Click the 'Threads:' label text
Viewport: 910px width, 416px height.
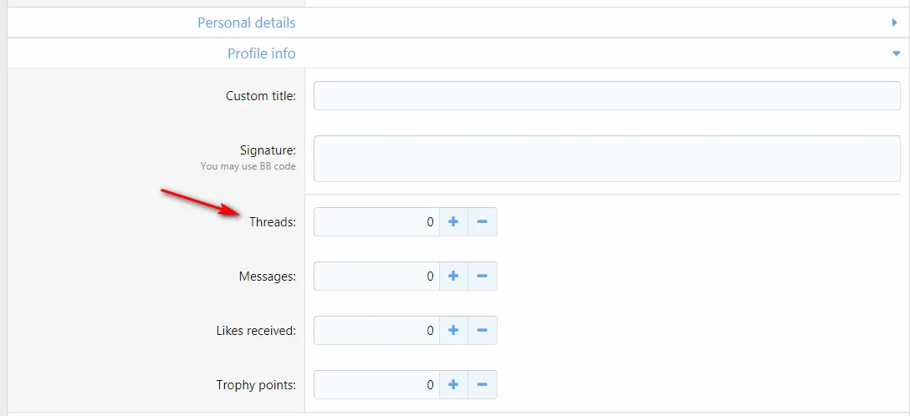(x=273, y=222)
